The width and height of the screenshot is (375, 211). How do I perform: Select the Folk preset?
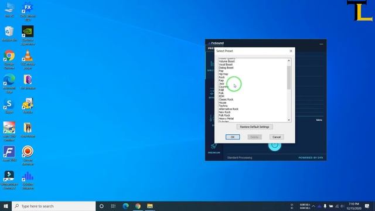point(221,93)
